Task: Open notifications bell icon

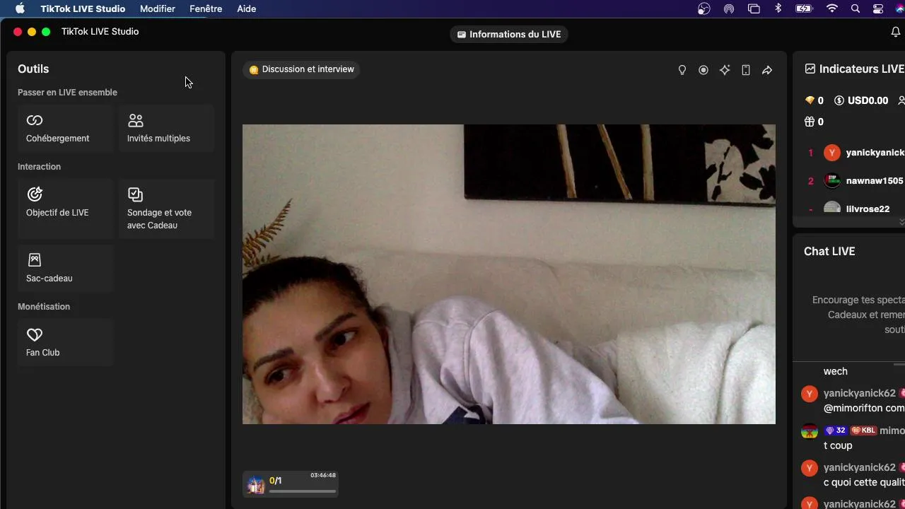Action: click(896, 32)
